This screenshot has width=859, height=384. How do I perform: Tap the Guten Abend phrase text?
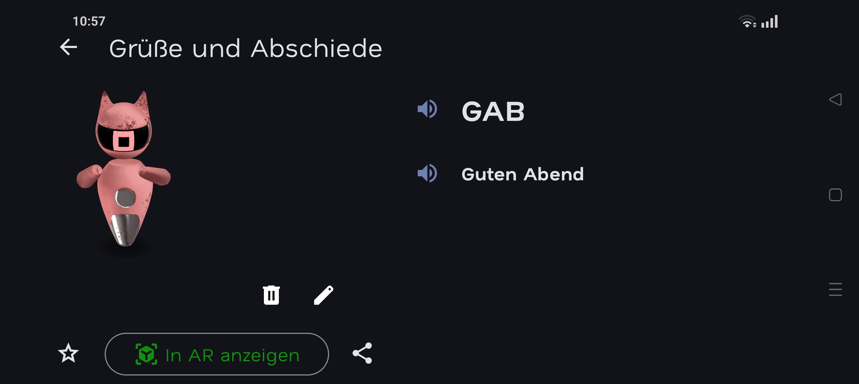(x=522, y=174)
